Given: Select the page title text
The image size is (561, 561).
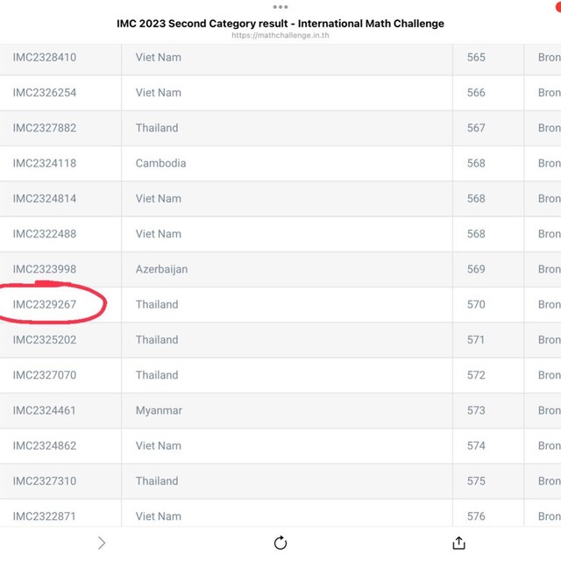Looking at the screenshot, I should point(280,24).
